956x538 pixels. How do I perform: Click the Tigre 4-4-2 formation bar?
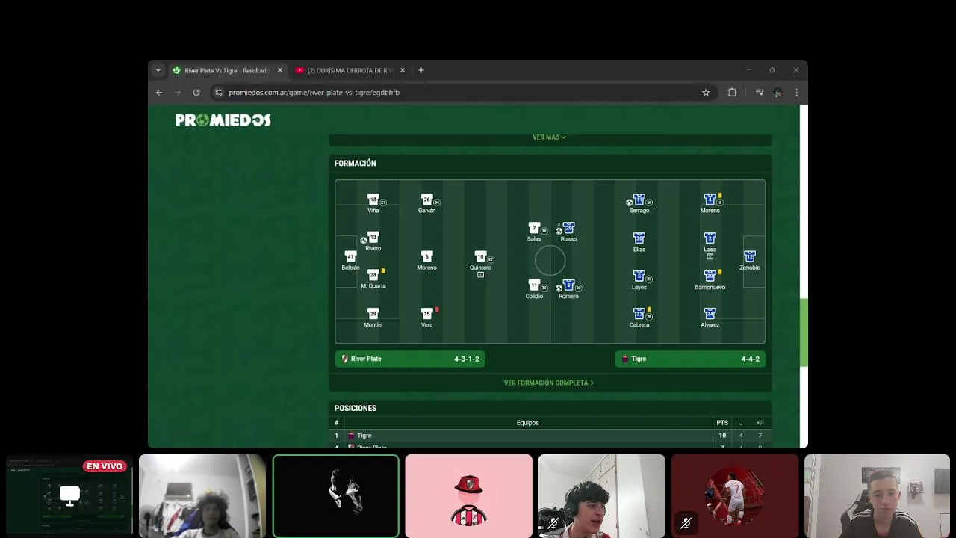(690, 359)
